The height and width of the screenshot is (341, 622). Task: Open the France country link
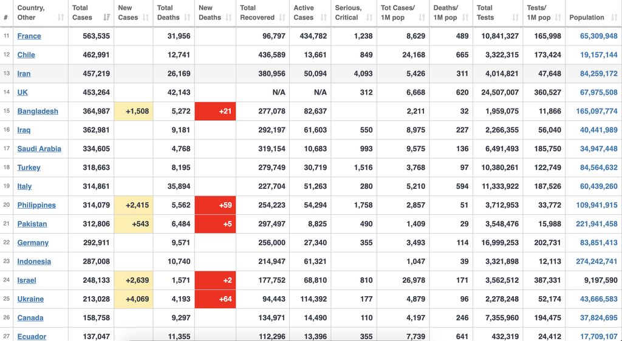pyautogui.click(x=29, y=36)
